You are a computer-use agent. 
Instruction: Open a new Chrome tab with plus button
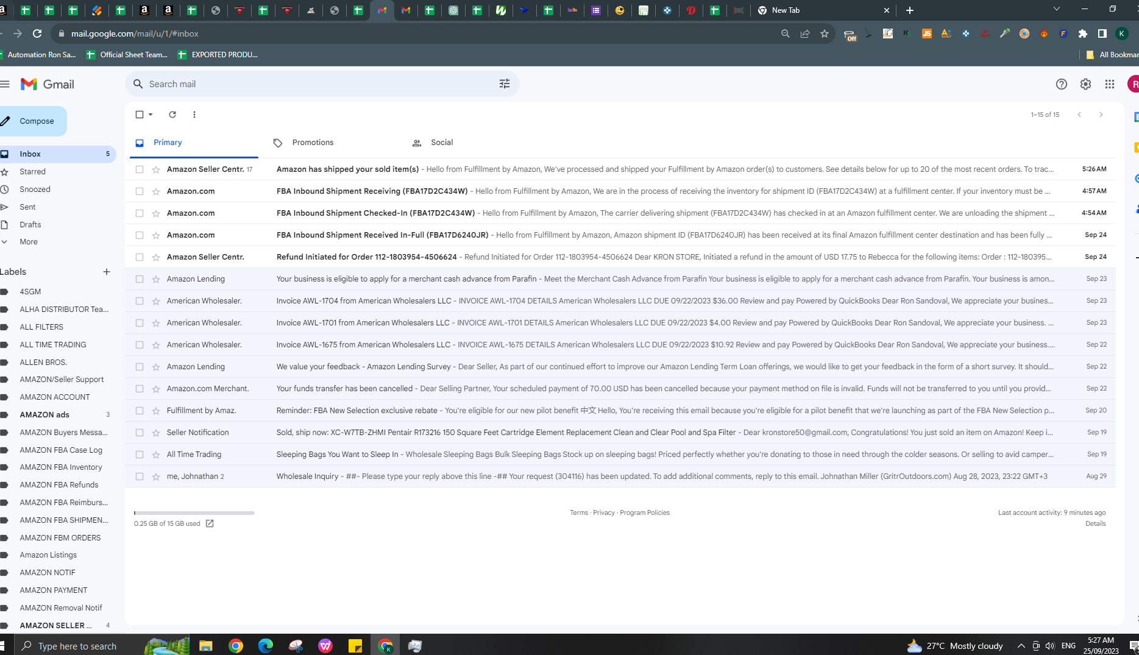click(910, 10)
